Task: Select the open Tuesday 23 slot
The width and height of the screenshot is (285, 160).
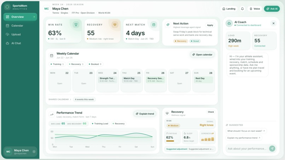Action: (83, 81)
